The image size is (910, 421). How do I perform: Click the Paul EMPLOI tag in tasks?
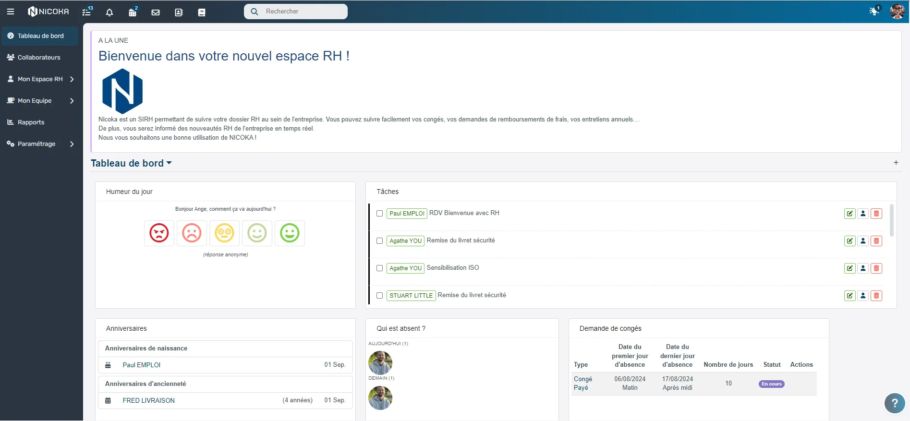[x=407, y=214]
